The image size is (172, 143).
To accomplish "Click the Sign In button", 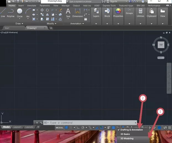I will coord(113,1).
